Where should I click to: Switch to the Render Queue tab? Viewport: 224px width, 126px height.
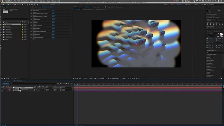click(7, 81)
